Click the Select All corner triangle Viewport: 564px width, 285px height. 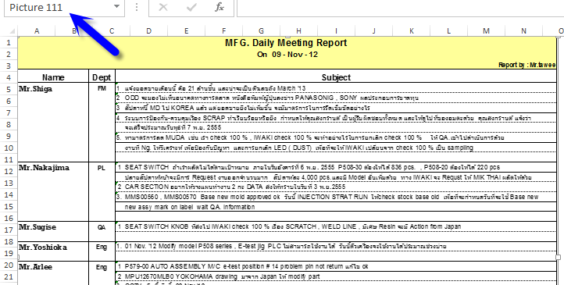point(12,31)
